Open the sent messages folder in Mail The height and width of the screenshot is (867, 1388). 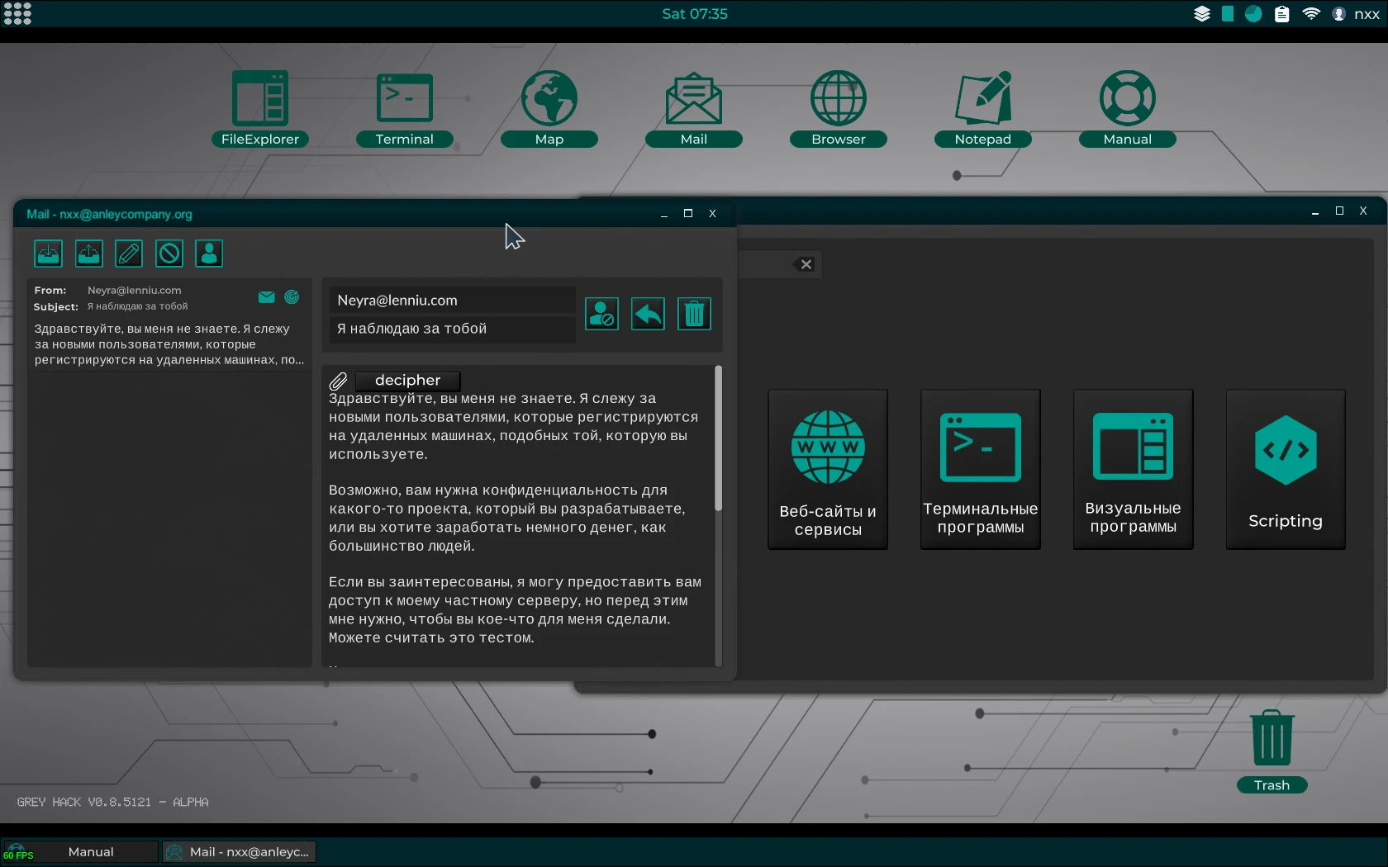(88, 253)
